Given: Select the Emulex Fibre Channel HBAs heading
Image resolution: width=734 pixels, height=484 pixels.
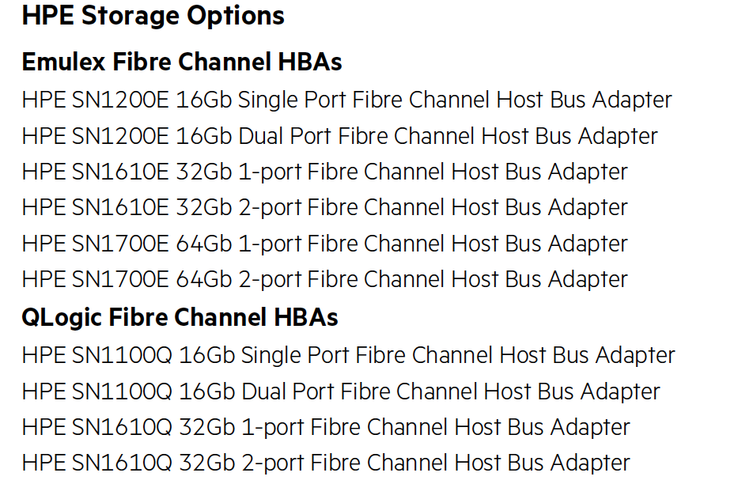Looking at the screenshot, I should click(182, 62).
